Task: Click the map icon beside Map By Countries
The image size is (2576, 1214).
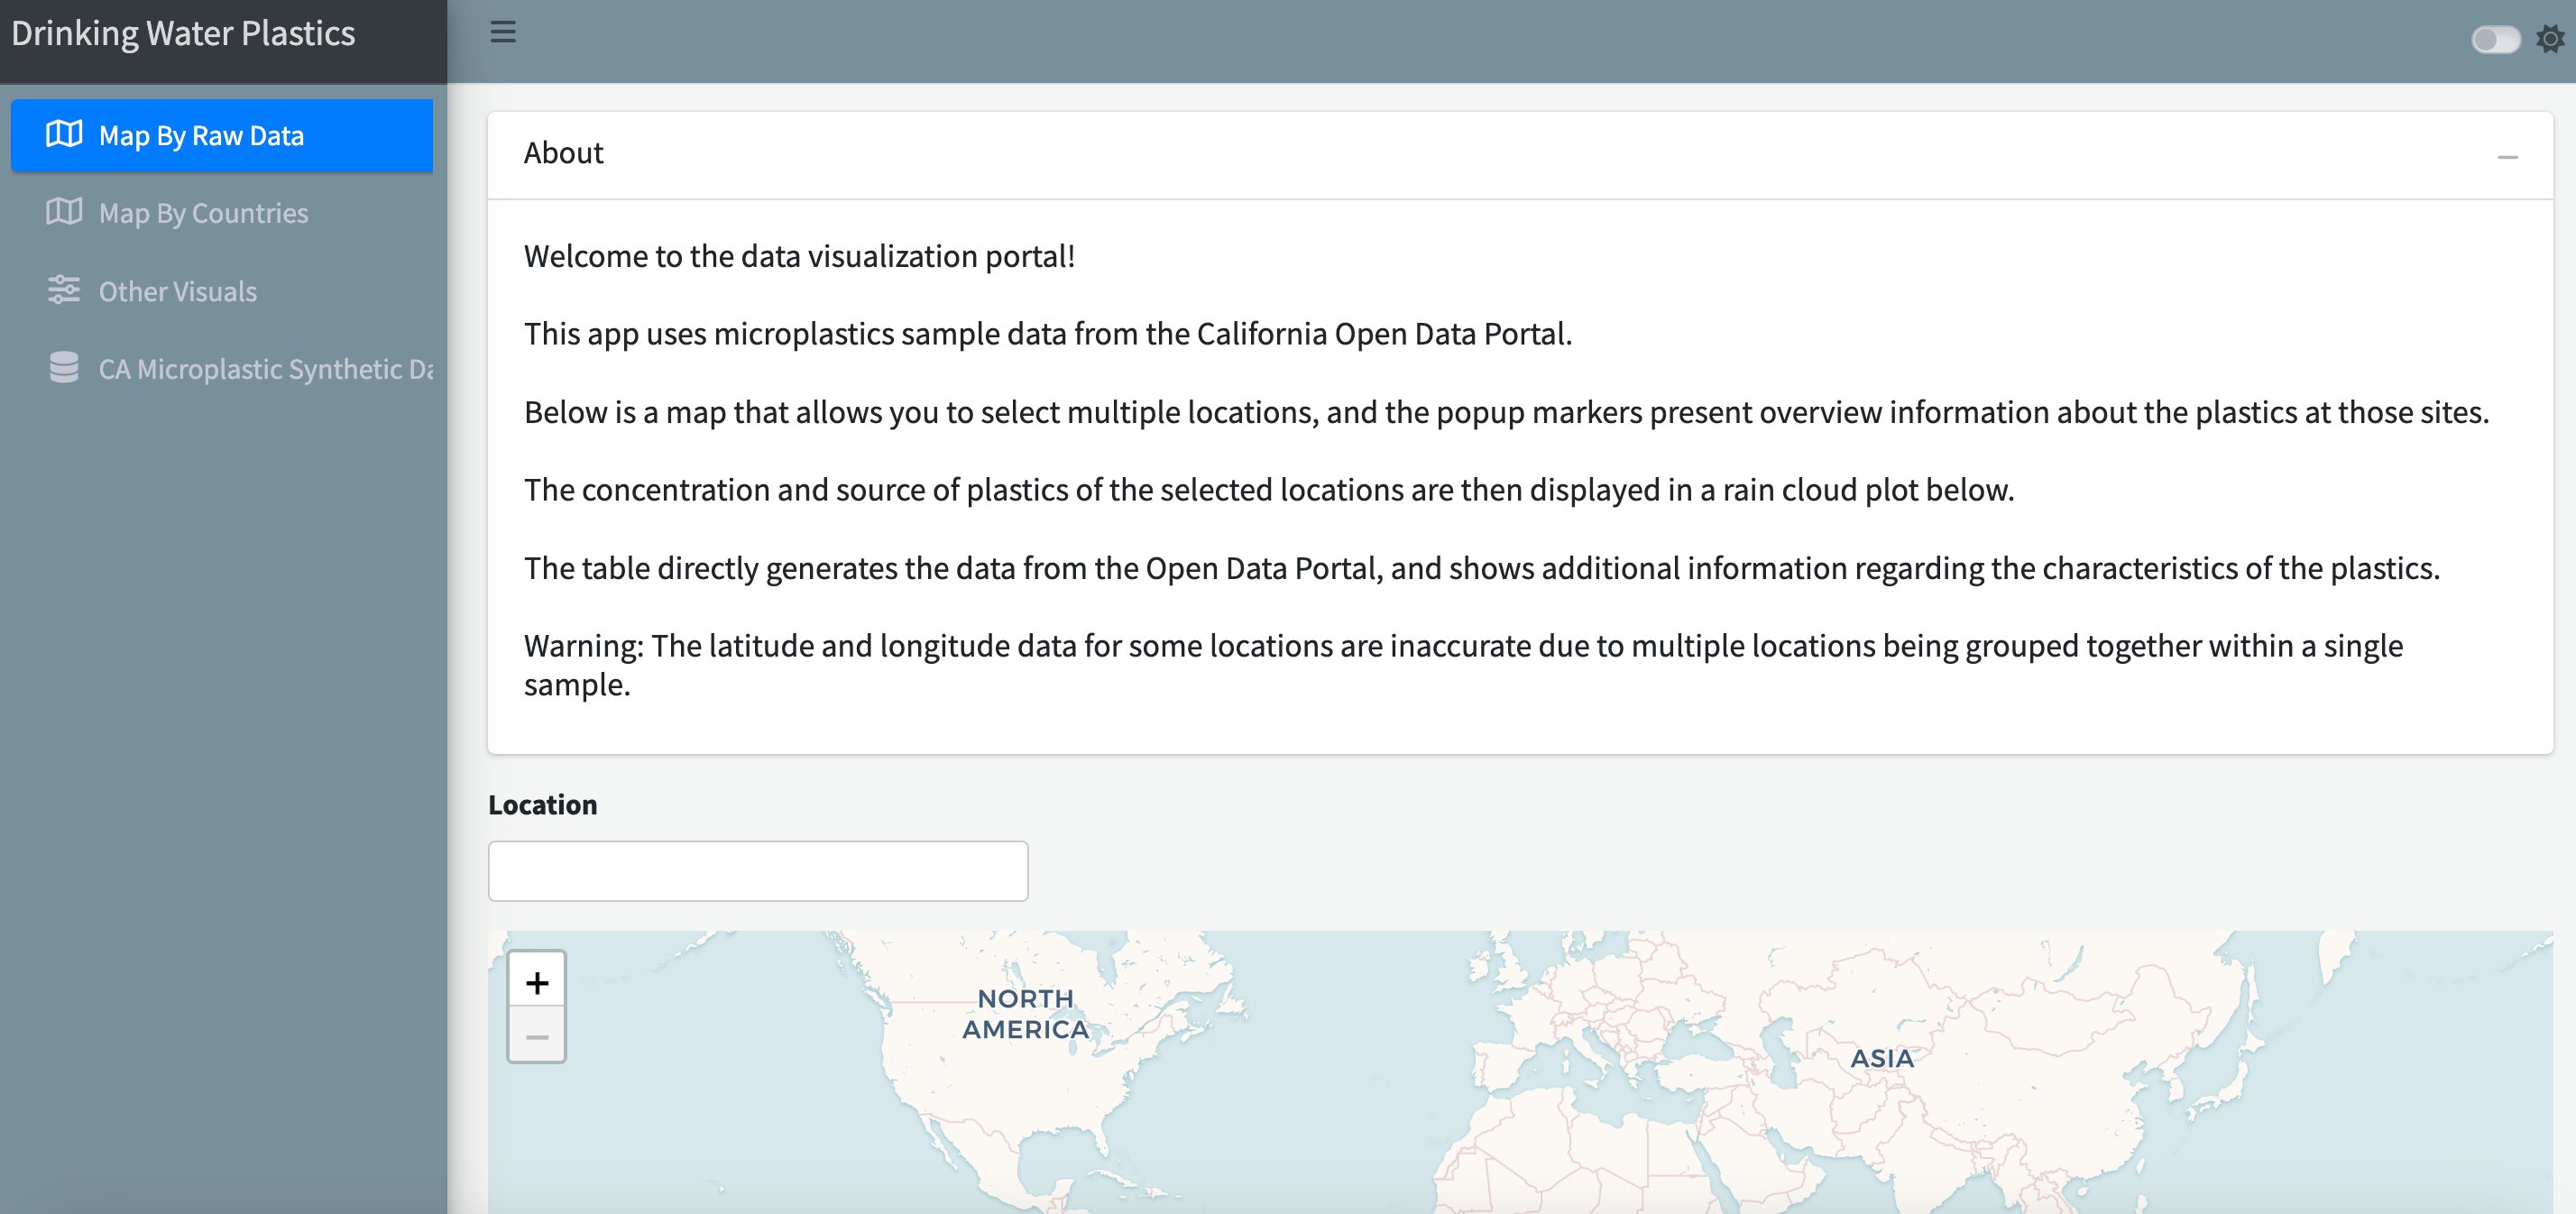Action: pos(64,212)
